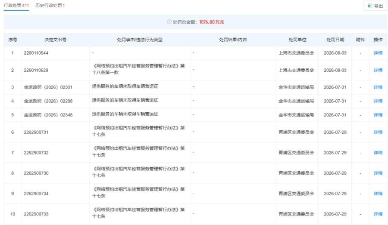The image size is (388, 225).
Task: Click 金华市交通运输局 in row 4
Action: [296, 101]
